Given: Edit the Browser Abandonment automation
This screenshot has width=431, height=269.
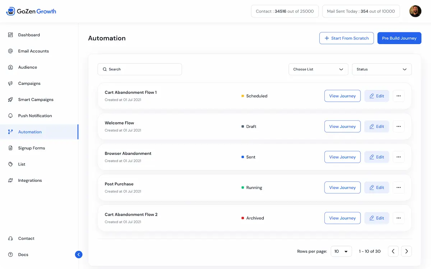Looking at the screenshot, I should point(376,157).
